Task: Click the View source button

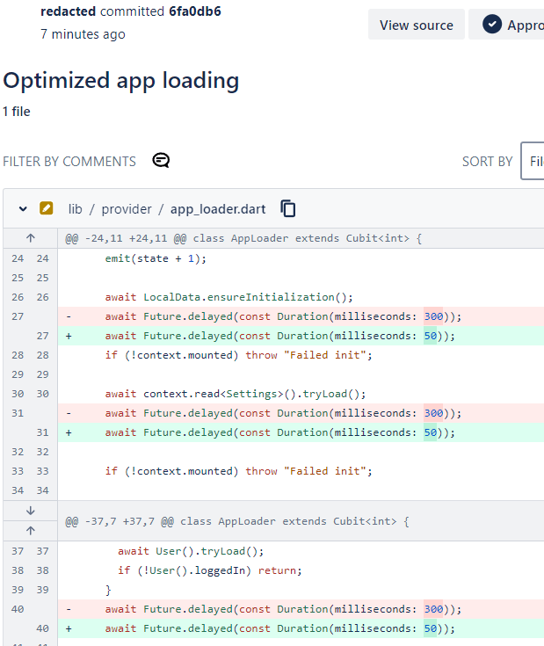Action: coord(417,25)
